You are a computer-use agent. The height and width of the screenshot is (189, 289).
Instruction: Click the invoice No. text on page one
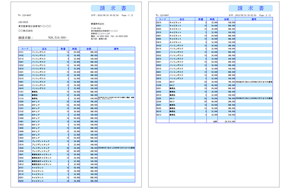(25, 15)
